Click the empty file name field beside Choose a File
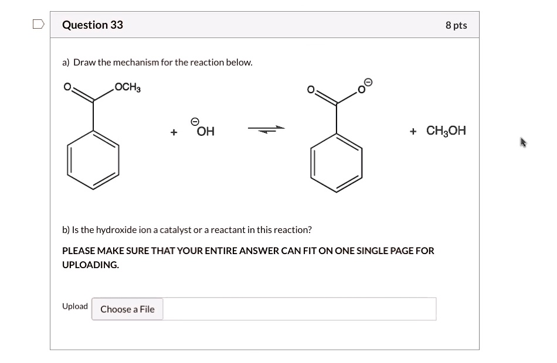The width and height of the screenshot is (557, 363). pyautogui.click(x=300, y=309)
